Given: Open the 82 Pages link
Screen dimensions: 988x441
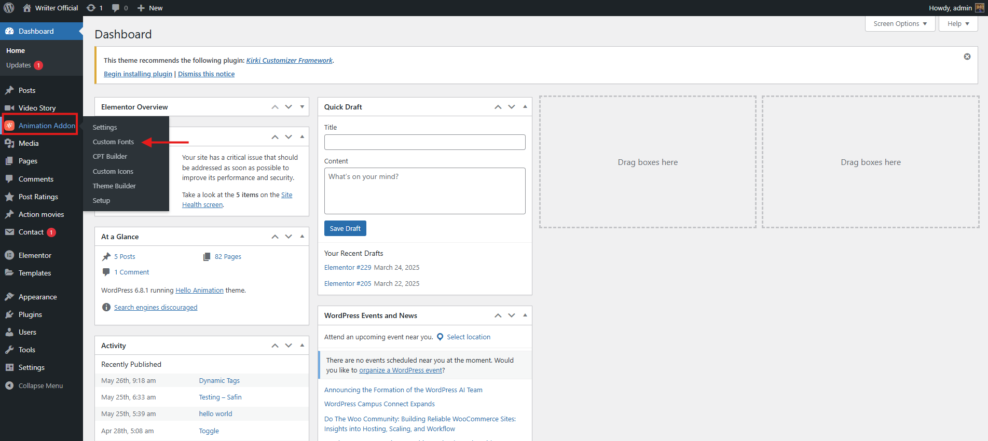Looking at the screenshot, I should [x=228, y=256].
